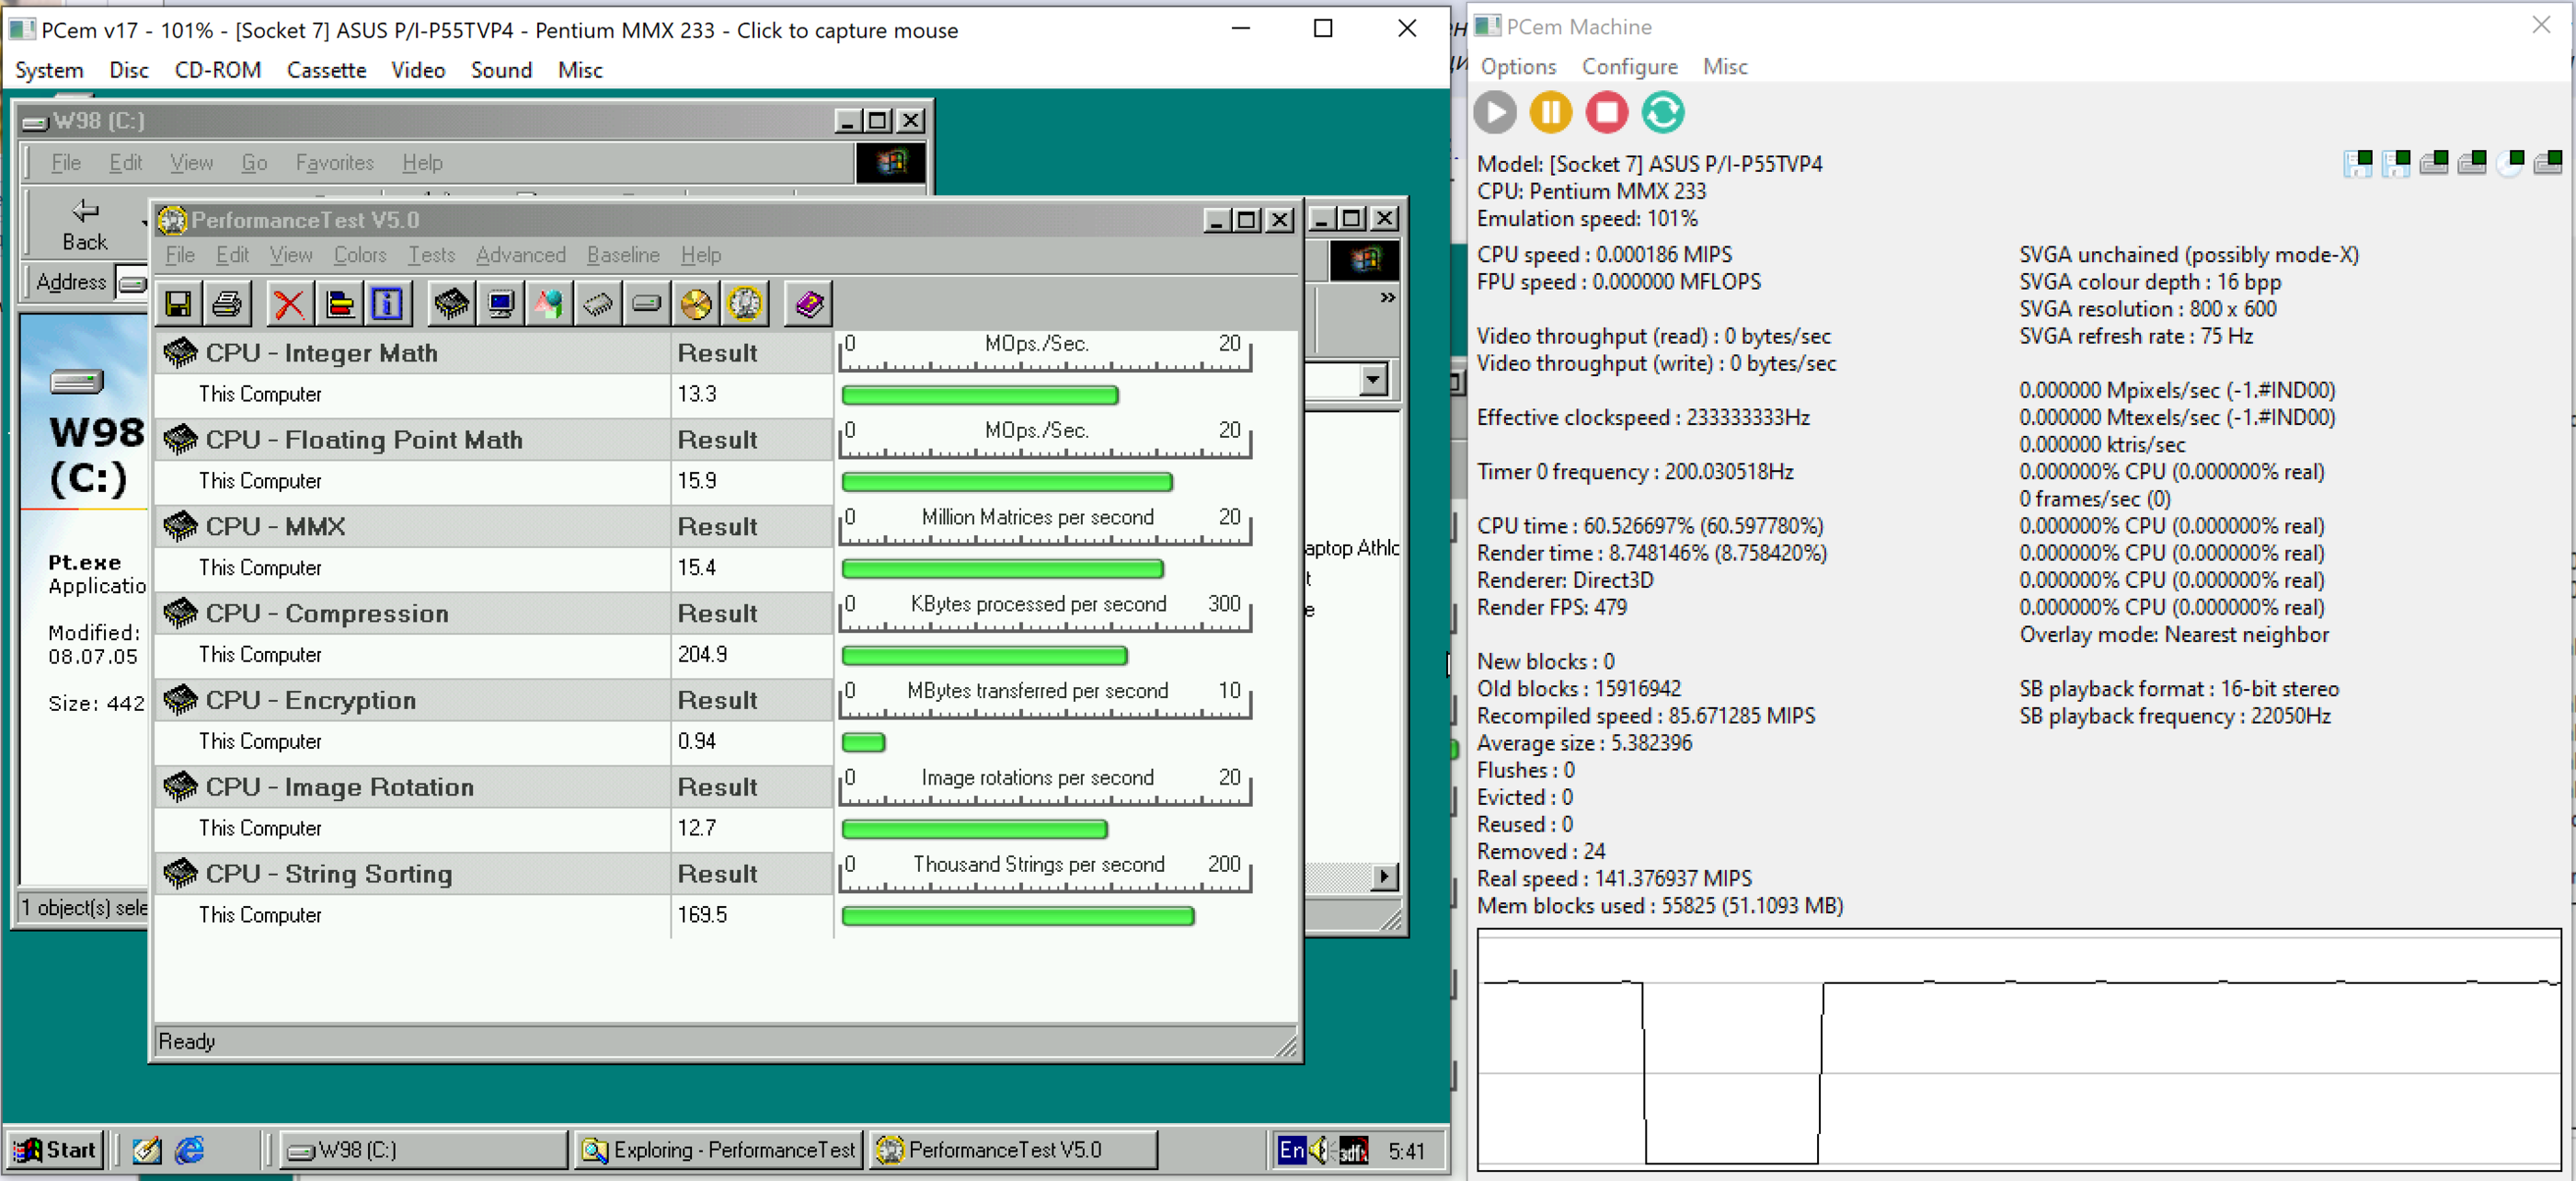Viewport: 2576px width, 1181px height.
Task: Print results via the printer icon
Action: [227, 303]
